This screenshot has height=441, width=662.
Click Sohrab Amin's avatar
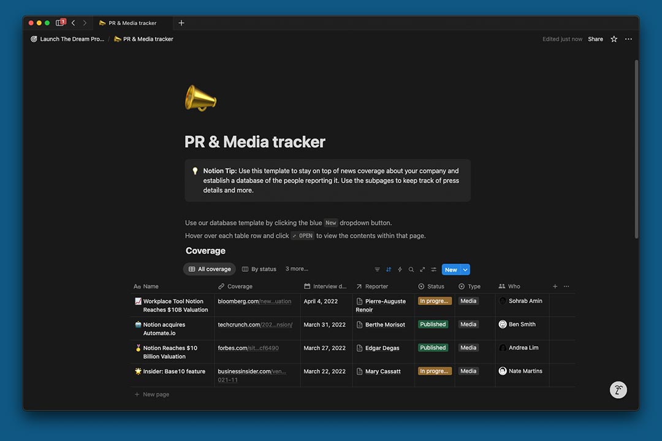(x=503, y=301)
